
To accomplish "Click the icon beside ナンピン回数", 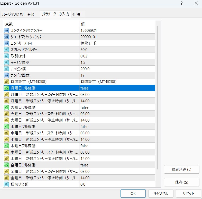I will 7,75.
